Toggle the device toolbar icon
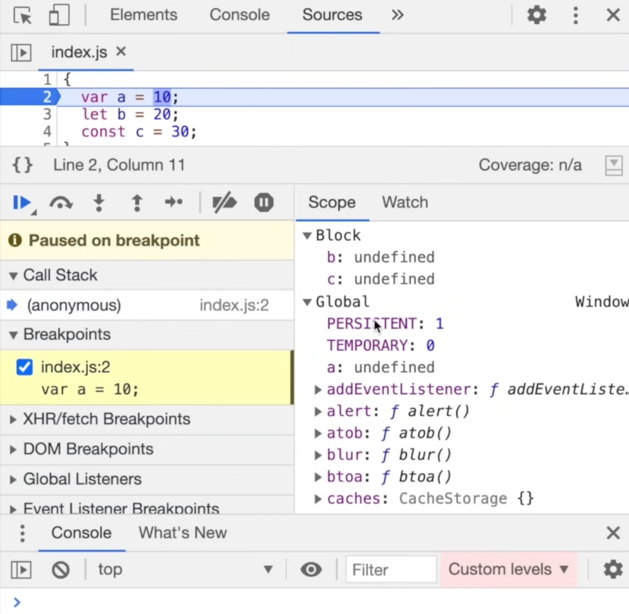The height and width of the screenshot is (614, 629). tap(58, 15)
